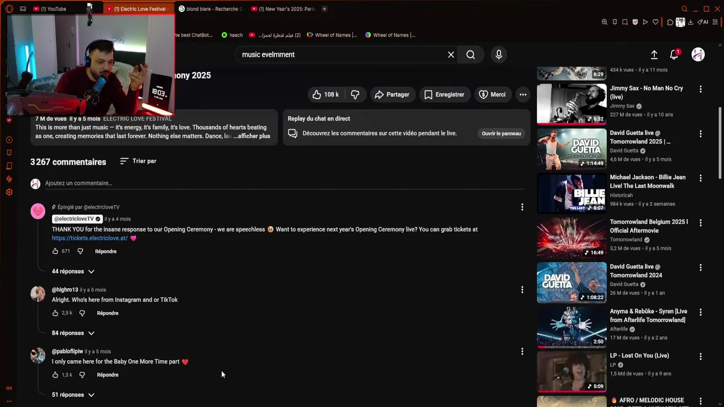Expand the 84 réponses thread

tap(73, 334)
